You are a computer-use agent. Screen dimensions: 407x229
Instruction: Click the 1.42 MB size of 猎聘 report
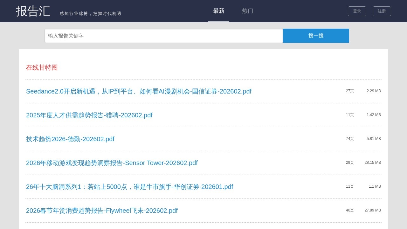click(373, 115)
